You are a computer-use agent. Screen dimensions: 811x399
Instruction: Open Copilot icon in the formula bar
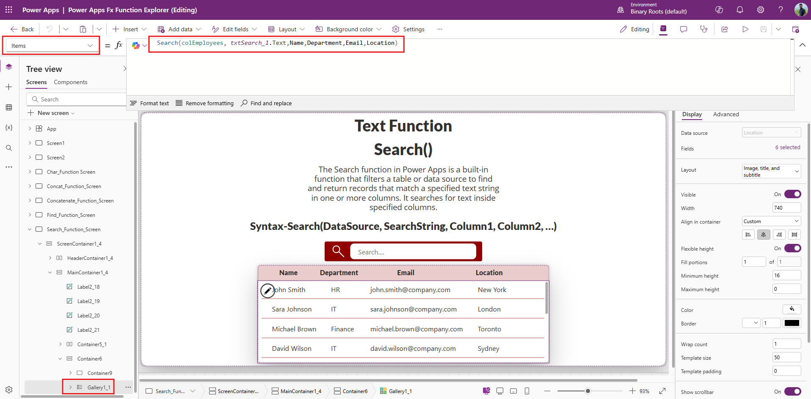click(x=136, y=46)
